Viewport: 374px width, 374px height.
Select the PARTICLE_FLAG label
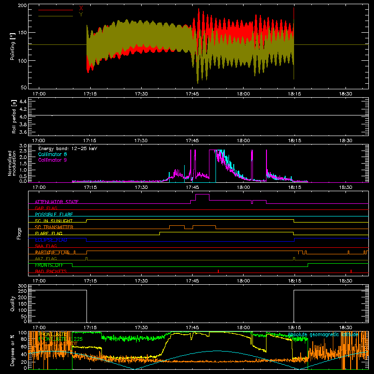click(52, 252)
